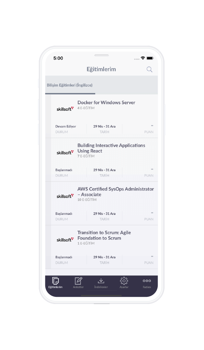Viewport: 204px width, 350px height.
Task: Open AWS Certified SysOps Administrator course
Action: tap(101, 203)
